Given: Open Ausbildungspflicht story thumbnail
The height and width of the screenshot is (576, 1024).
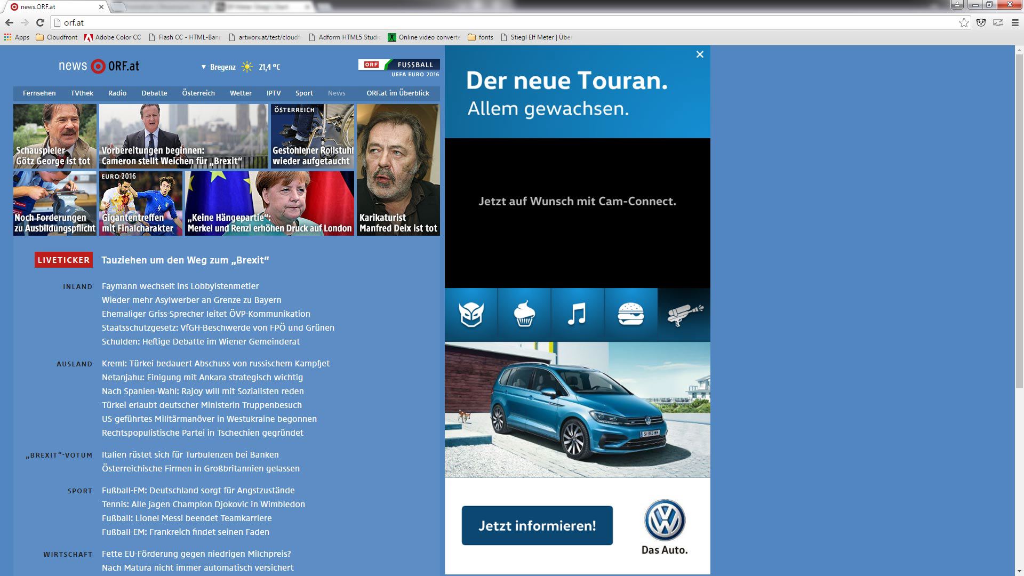Looking at the screenshot, I should (x=55, y=203).
